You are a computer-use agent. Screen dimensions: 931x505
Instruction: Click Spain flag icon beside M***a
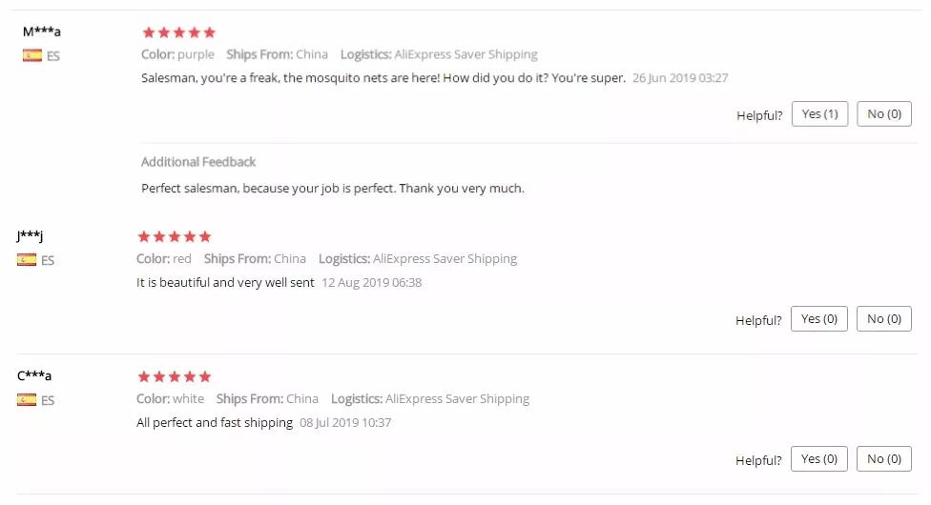pos(32,55)
